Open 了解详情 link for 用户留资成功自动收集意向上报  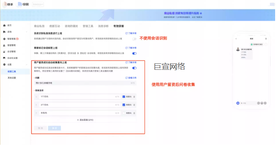[131, 63]
